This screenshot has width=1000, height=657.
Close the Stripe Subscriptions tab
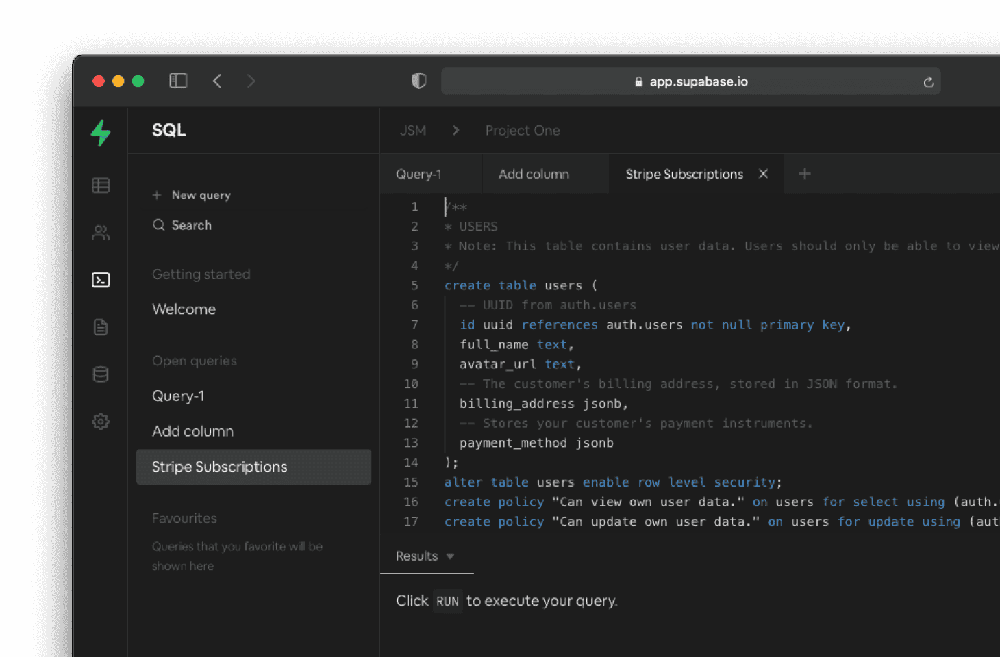(763, 174)
